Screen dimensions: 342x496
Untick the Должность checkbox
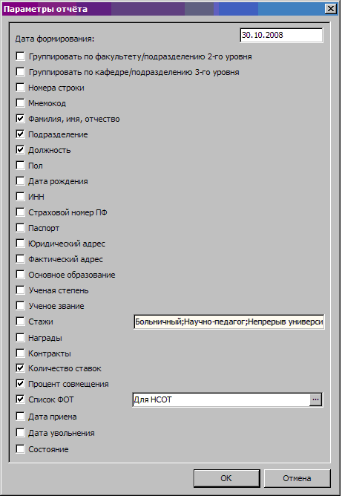point(20,150)
